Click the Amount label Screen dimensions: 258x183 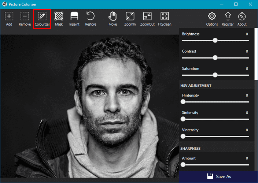tap(189, 158)
